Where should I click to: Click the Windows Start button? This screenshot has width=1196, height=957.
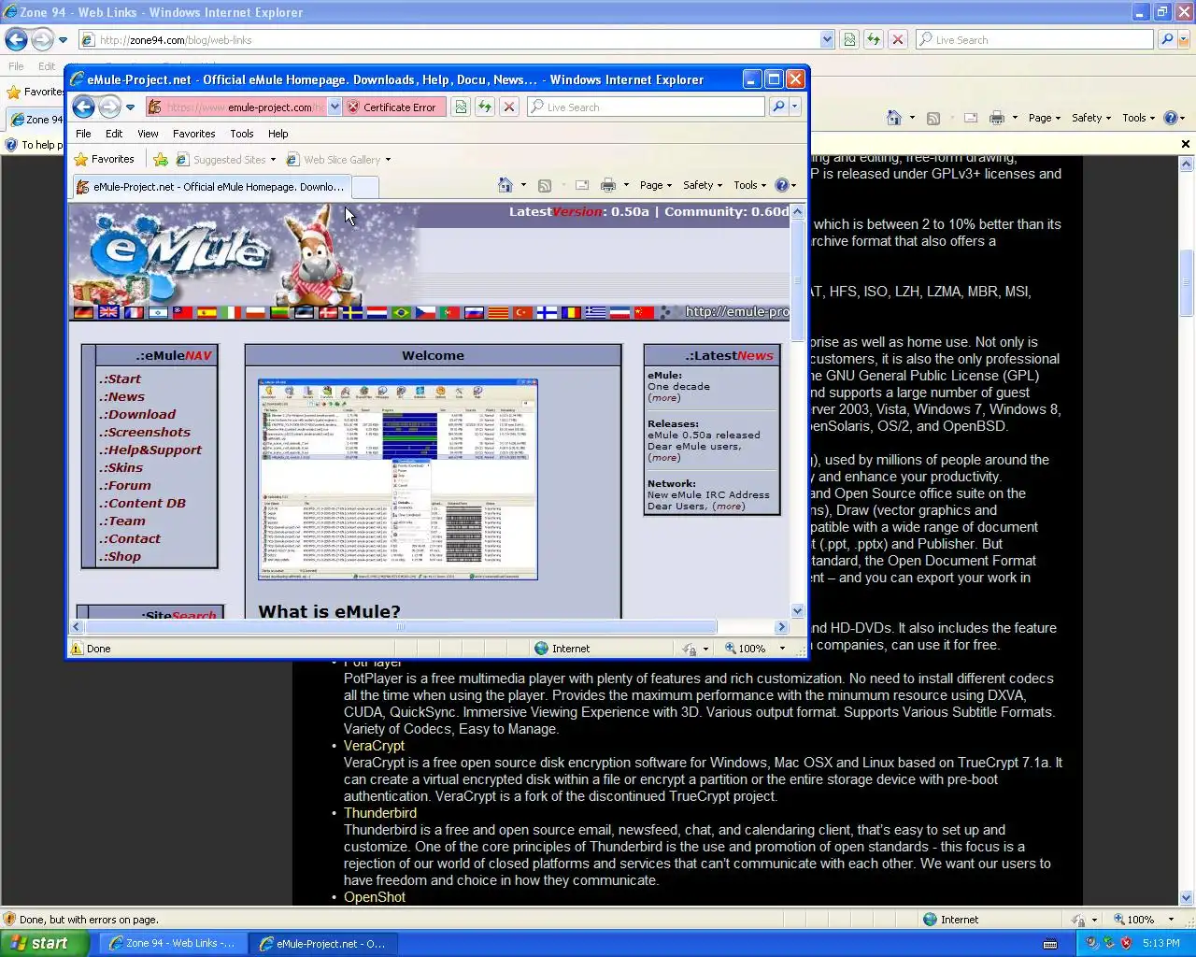tap(44, 943)
